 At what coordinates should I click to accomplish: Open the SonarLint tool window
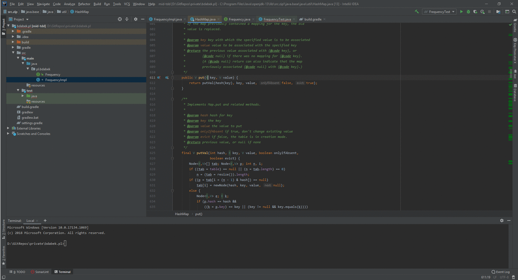pos(40,272)
